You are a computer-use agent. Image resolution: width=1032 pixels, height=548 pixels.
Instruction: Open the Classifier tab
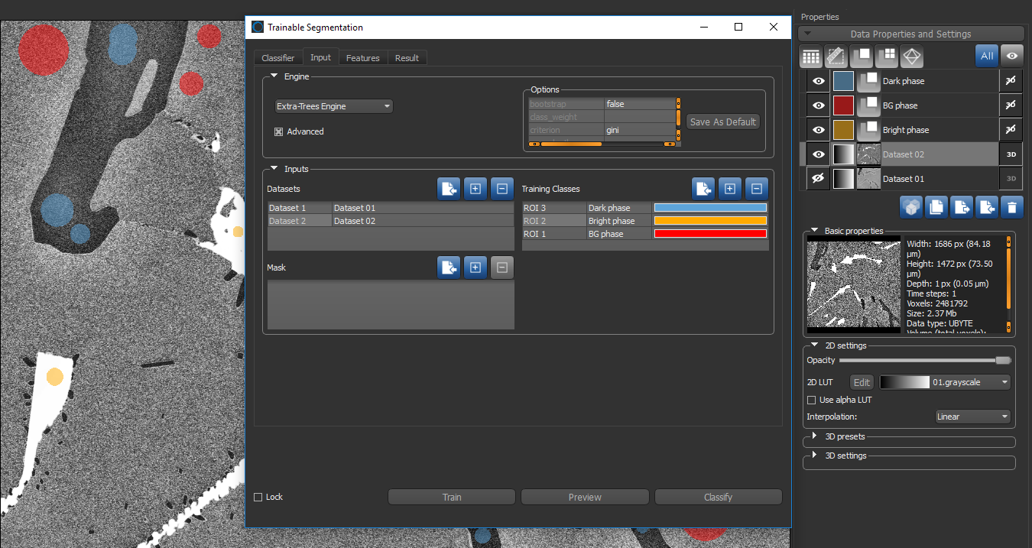(x=277, y=58)
